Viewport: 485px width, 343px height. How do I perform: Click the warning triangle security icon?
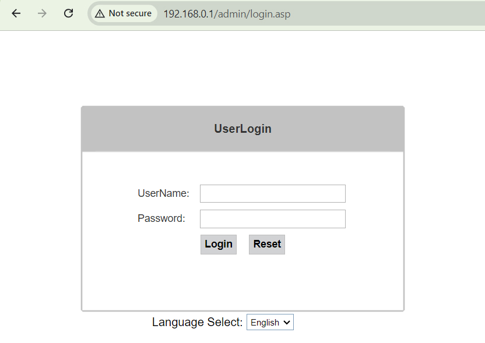[x=100, y=13]
